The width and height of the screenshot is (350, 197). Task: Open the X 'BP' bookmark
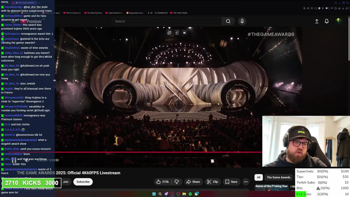(150, 13)
